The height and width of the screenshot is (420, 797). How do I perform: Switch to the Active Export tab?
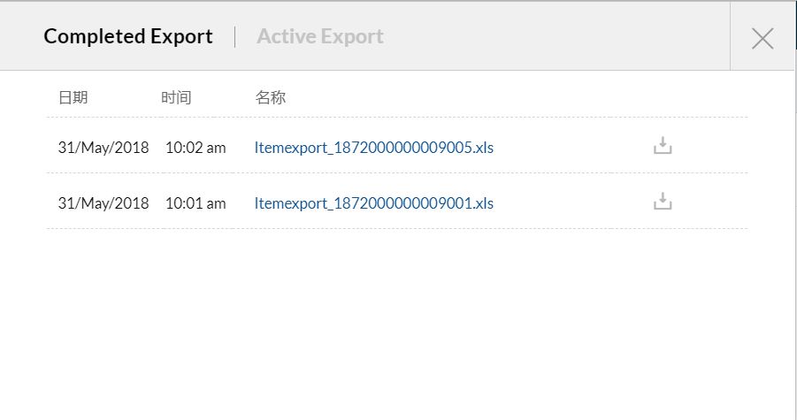pyautogui.click(x=319, y=36)
